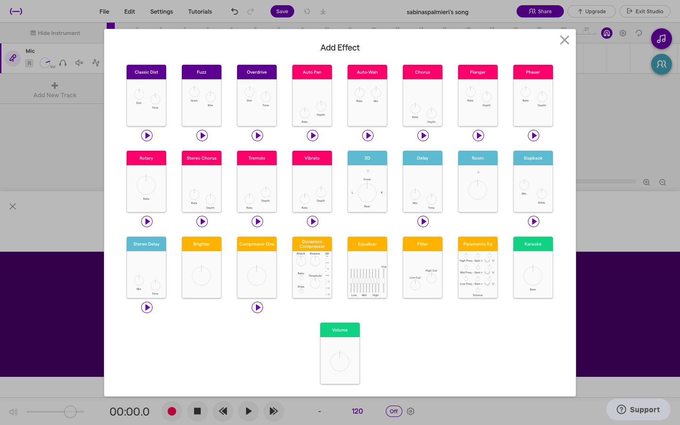Click the download export icon in the top toolbar

pyautogui.click(x=323, y=11)
